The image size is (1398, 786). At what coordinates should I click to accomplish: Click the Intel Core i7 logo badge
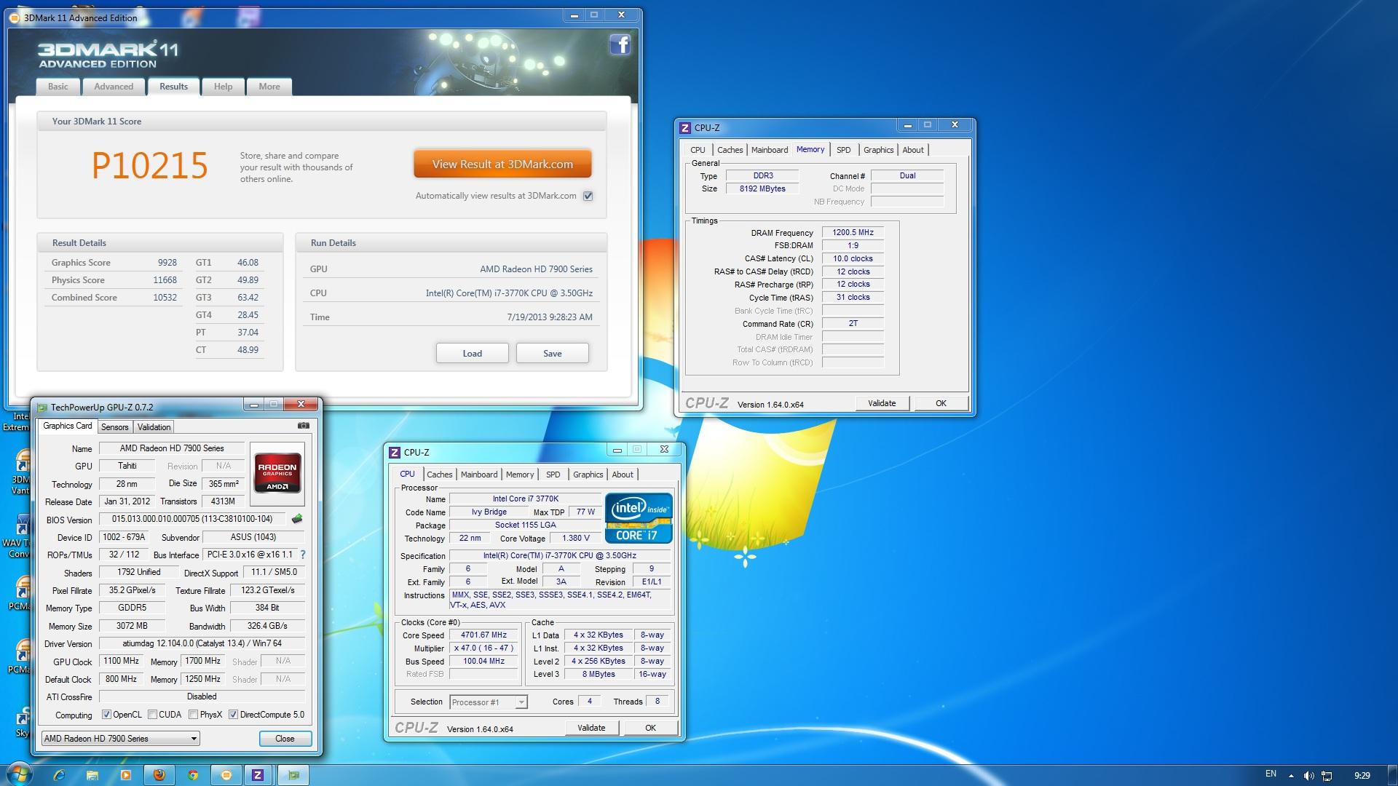tap(639, 518)
